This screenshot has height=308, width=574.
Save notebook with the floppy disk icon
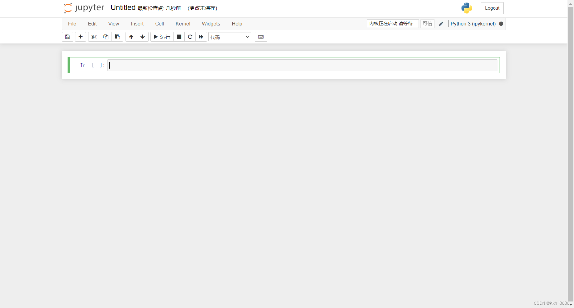[68, 37]
